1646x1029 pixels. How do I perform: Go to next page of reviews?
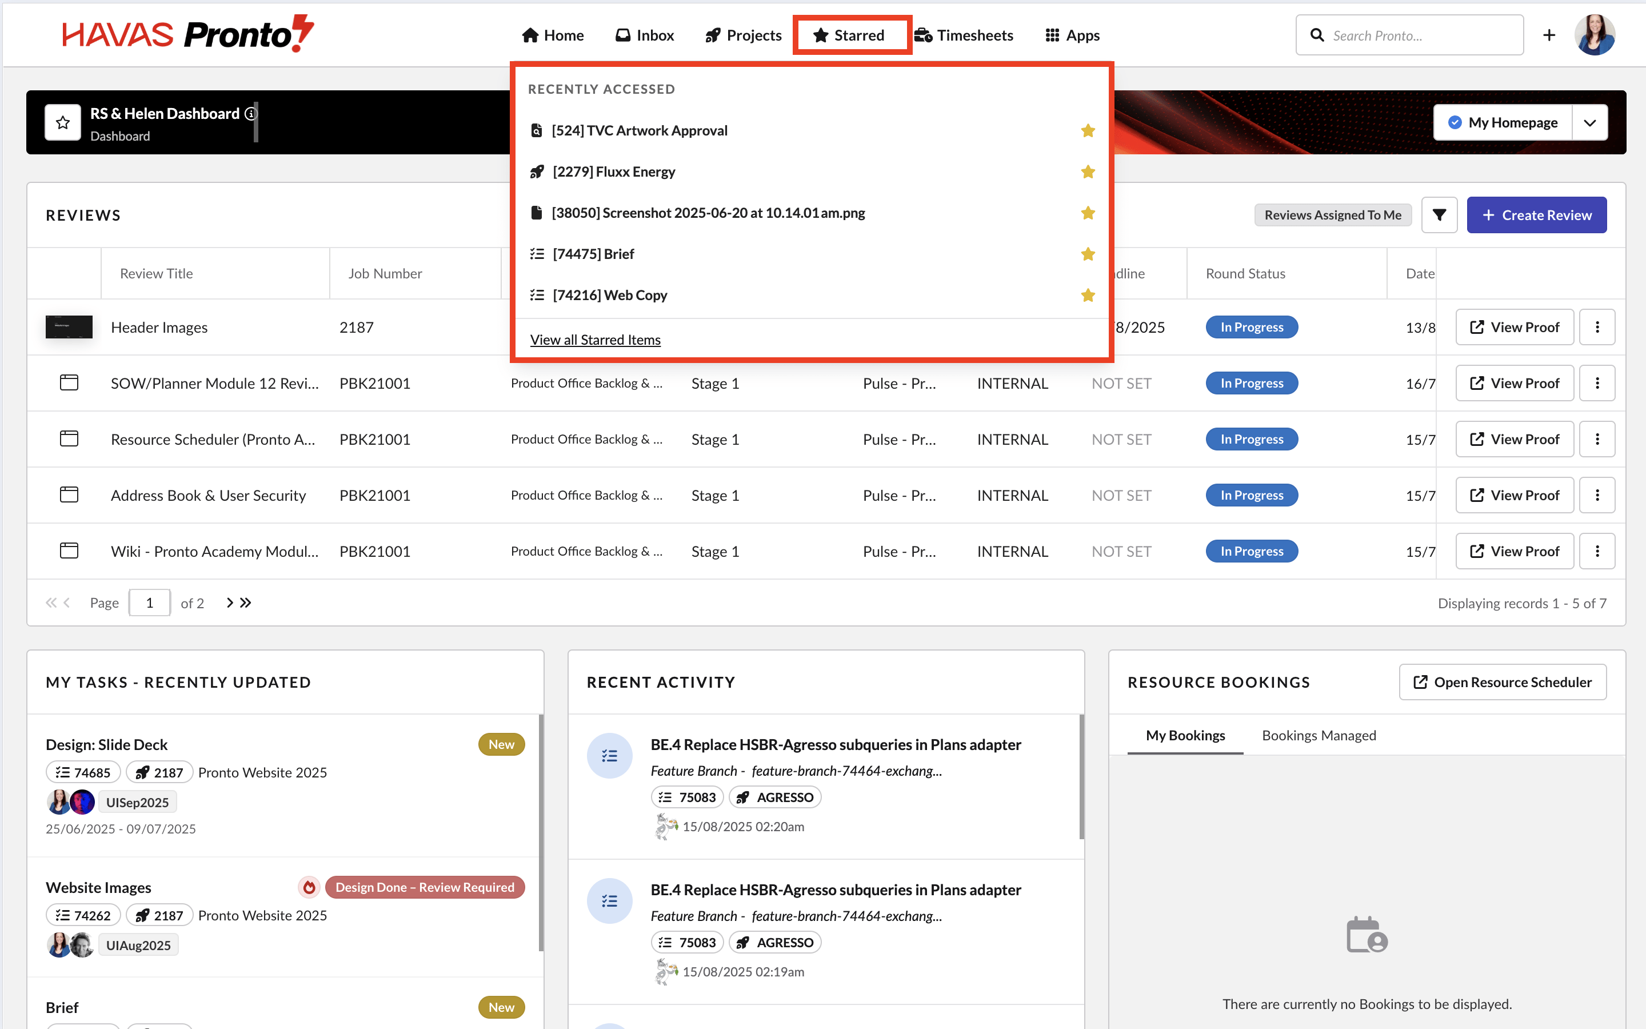pyautogui.click(x=230, y=603)
